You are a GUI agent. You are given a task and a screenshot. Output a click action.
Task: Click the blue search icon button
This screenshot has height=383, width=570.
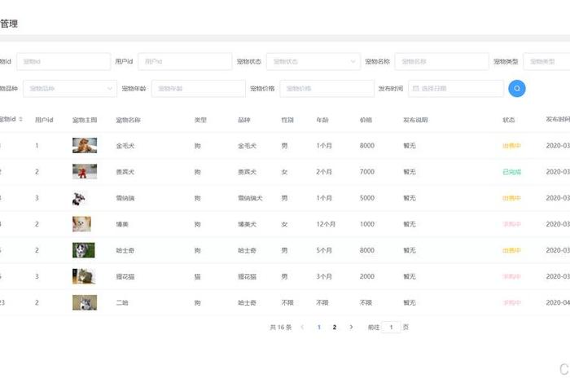[x=516, y=88]
